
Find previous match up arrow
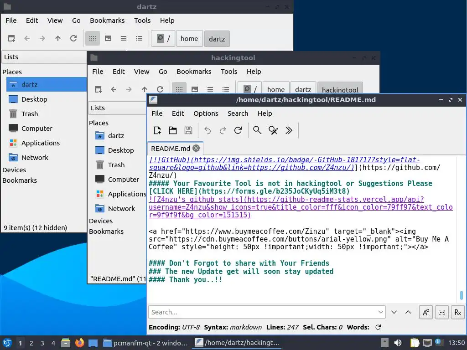point(408,312)
